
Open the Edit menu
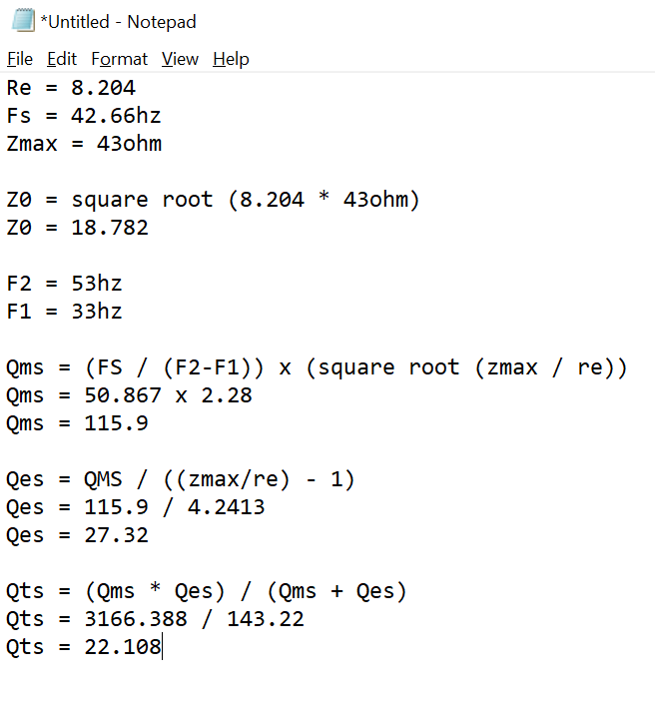click(62, 59)
